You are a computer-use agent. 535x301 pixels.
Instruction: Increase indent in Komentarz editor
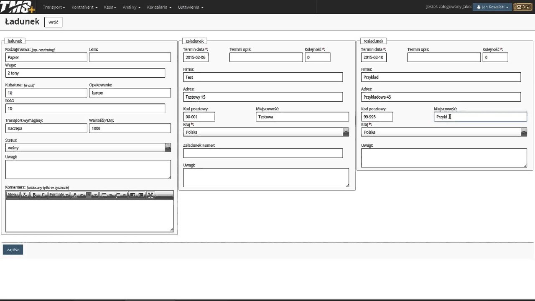141,195
